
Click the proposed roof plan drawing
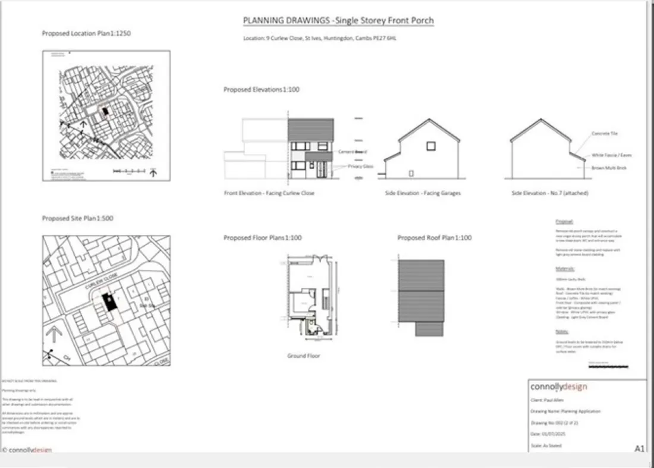[420, 297]
